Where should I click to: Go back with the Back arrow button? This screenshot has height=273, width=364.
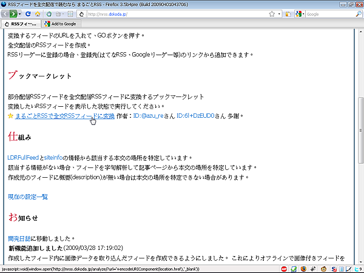pyautogui.click(x=5, y=14)
